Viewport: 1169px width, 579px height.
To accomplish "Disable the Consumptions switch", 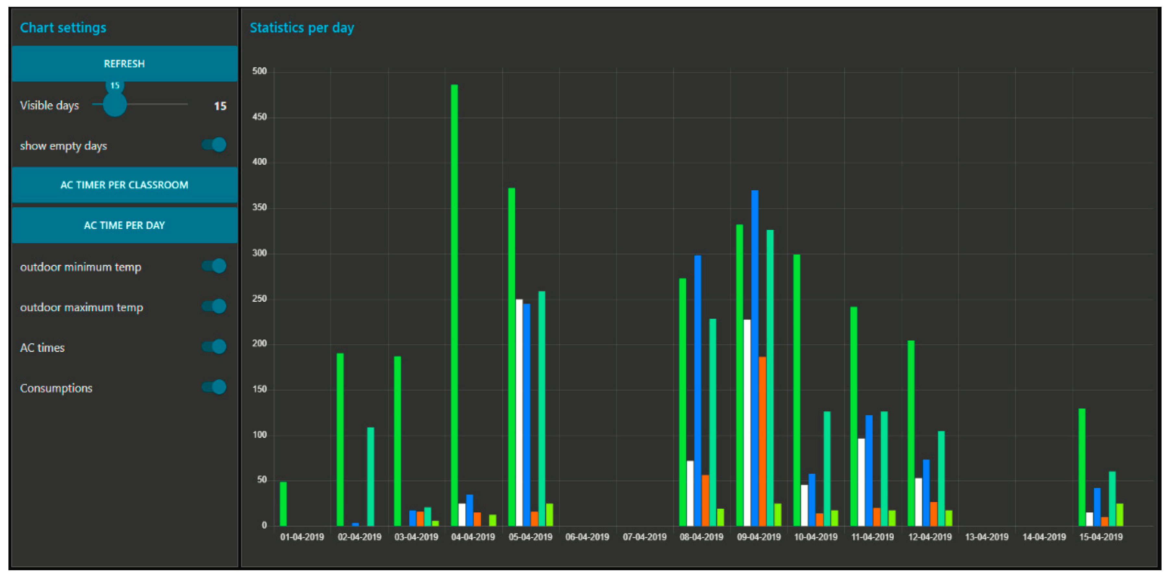I will pos(214,387).
